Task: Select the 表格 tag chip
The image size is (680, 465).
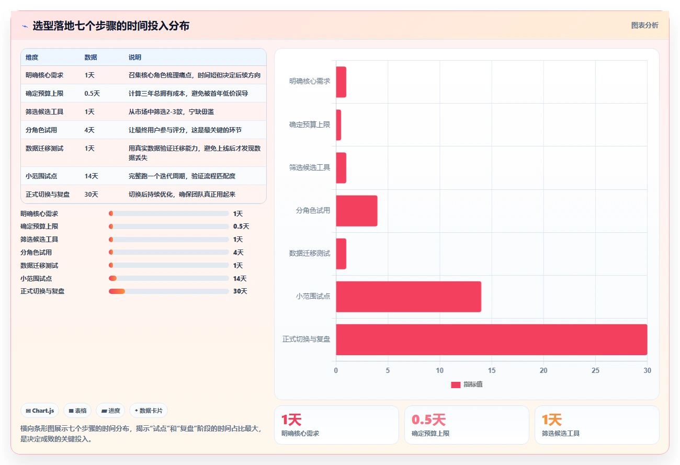Action: 77,411
